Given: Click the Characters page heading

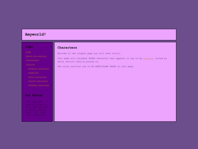Looking at the screenshot, I should (x=67, y=47).
